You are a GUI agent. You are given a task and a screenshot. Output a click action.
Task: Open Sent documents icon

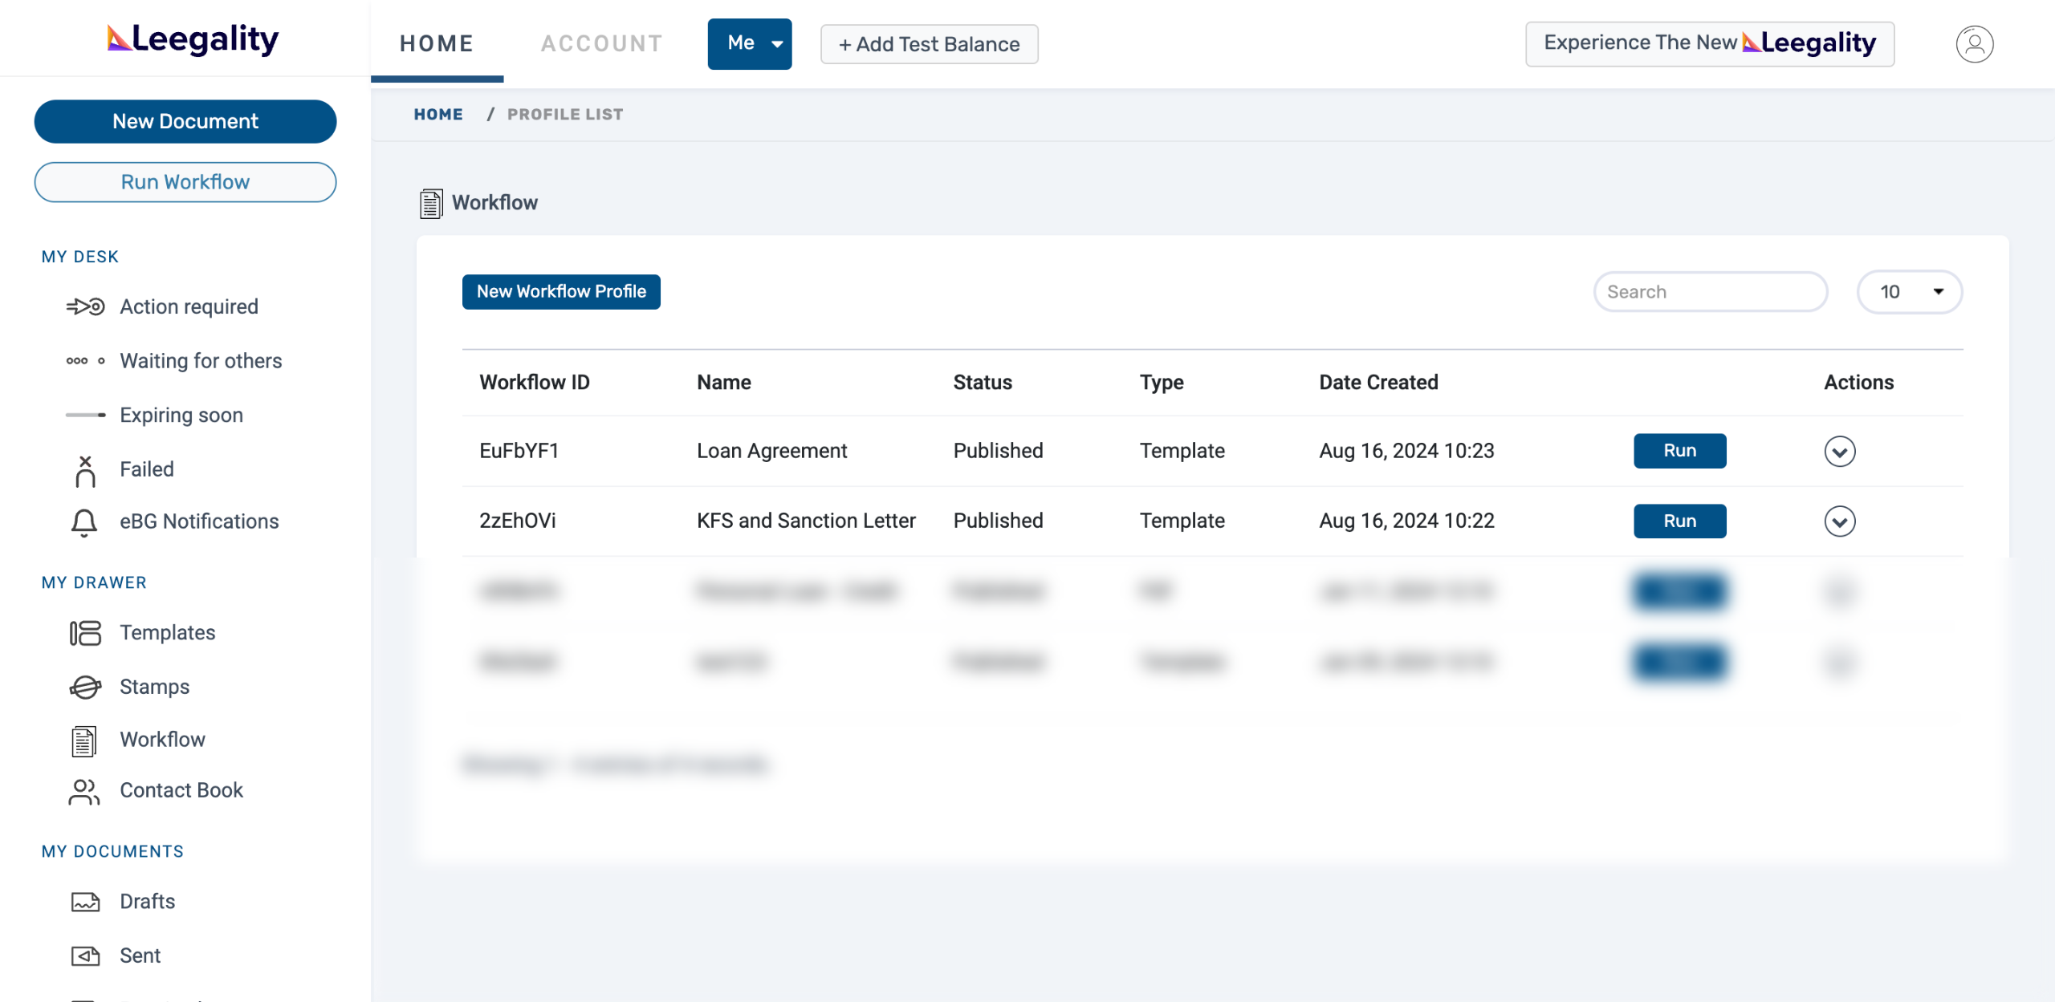85,955
